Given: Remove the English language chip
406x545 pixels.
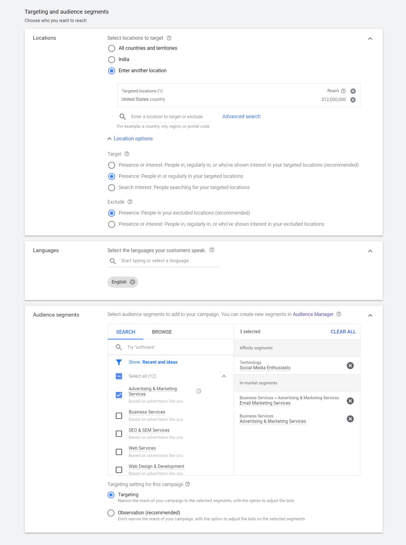Looking at the screenshot, I should point(132,282).
